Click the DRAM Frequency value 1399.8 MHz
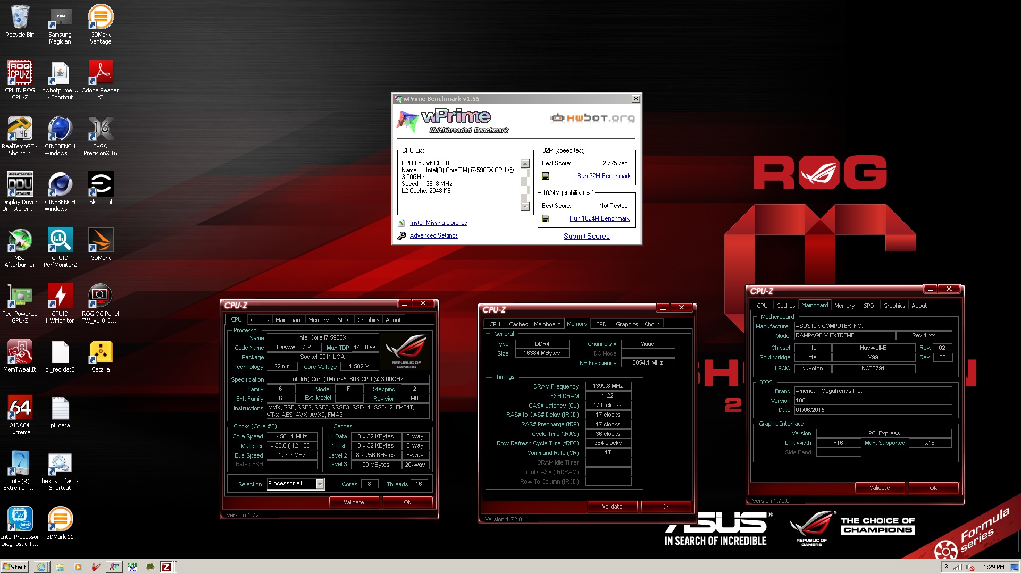Image resolution: width=1021 pixels, height=574 pixels. point(608,386)
